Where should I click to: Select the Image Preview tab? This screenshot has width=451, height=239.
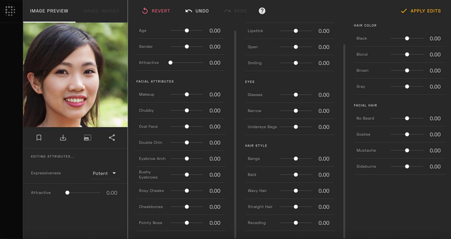click(x=49, y=11)
